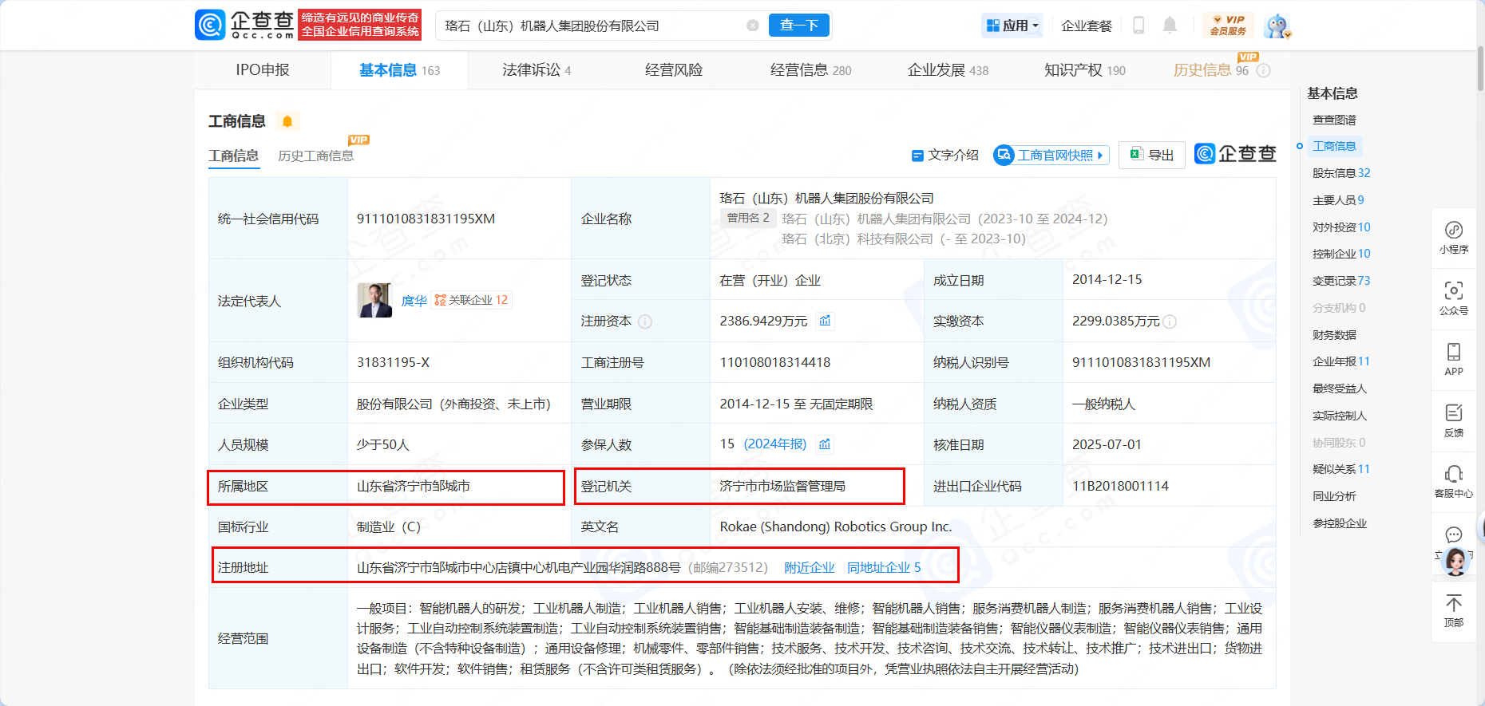1485x706 pixels.
Task: Open the user avatar dropdown
Action: pos(1277,26)
